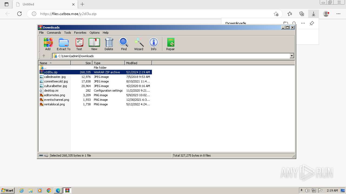This screenshot has height=194, width=346.
Task: Launch the Wizard tool
Action: tap(139, 44)
